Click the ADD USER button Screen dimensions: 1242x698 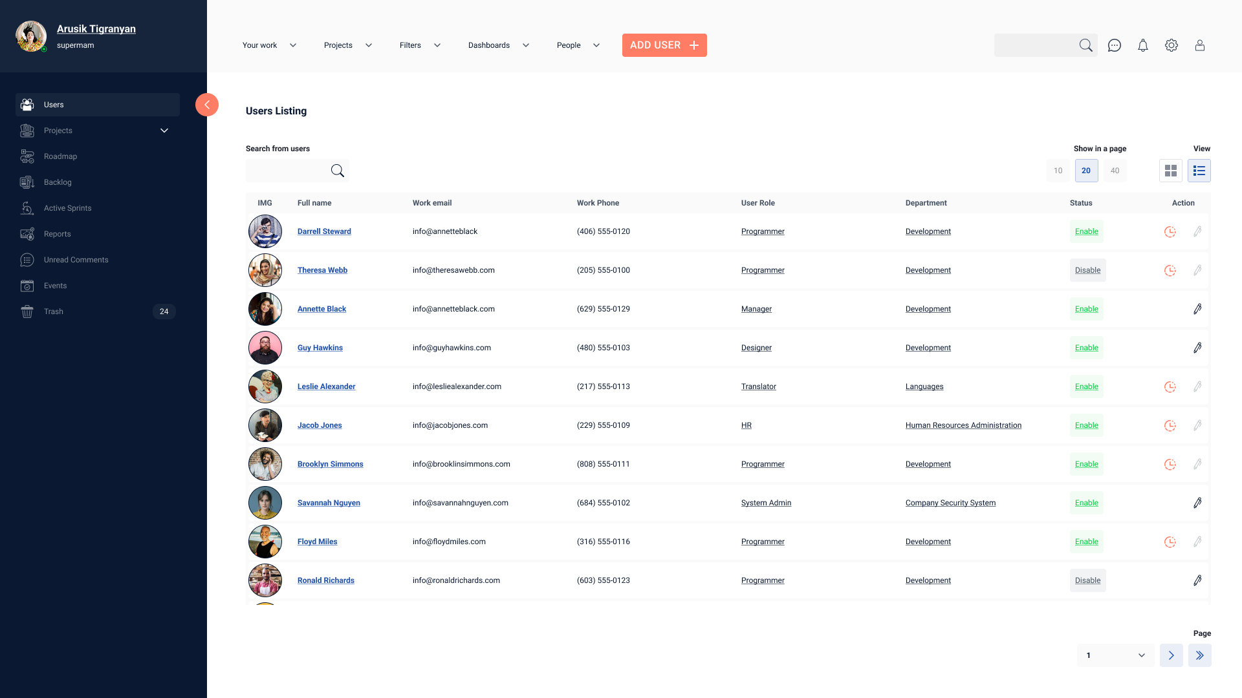[664, 45]
